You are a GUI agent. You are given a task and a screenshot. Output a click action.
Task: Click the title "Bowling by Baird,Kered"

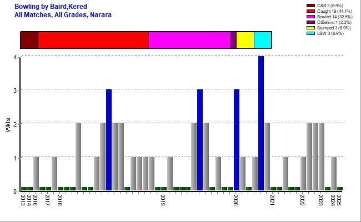coord(51,7)
